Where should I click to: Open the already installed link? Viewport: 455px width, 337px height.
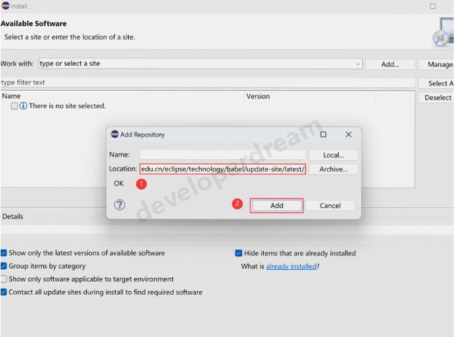click(291, 266)
